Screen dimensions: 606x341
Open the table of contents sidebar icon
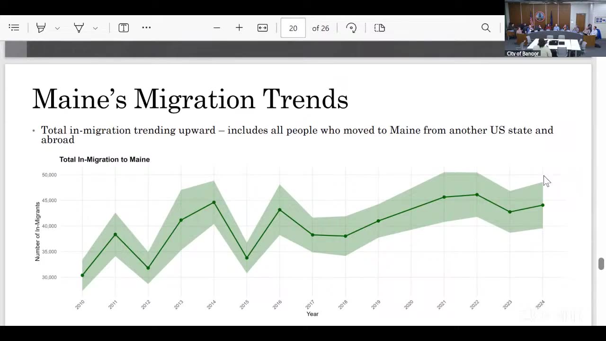[x=14, y=28]
